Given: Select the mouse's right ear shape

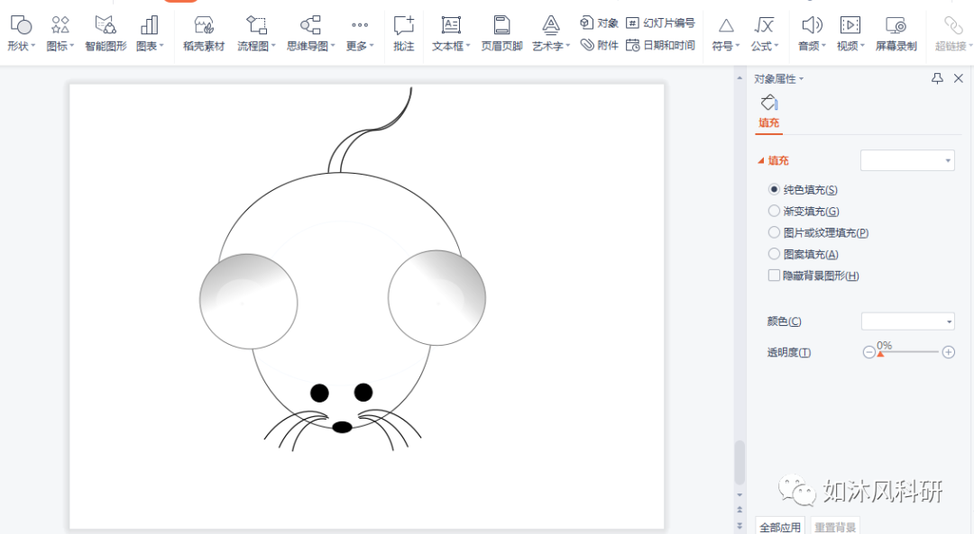Looking at the screenshot, I should (436, 298).
